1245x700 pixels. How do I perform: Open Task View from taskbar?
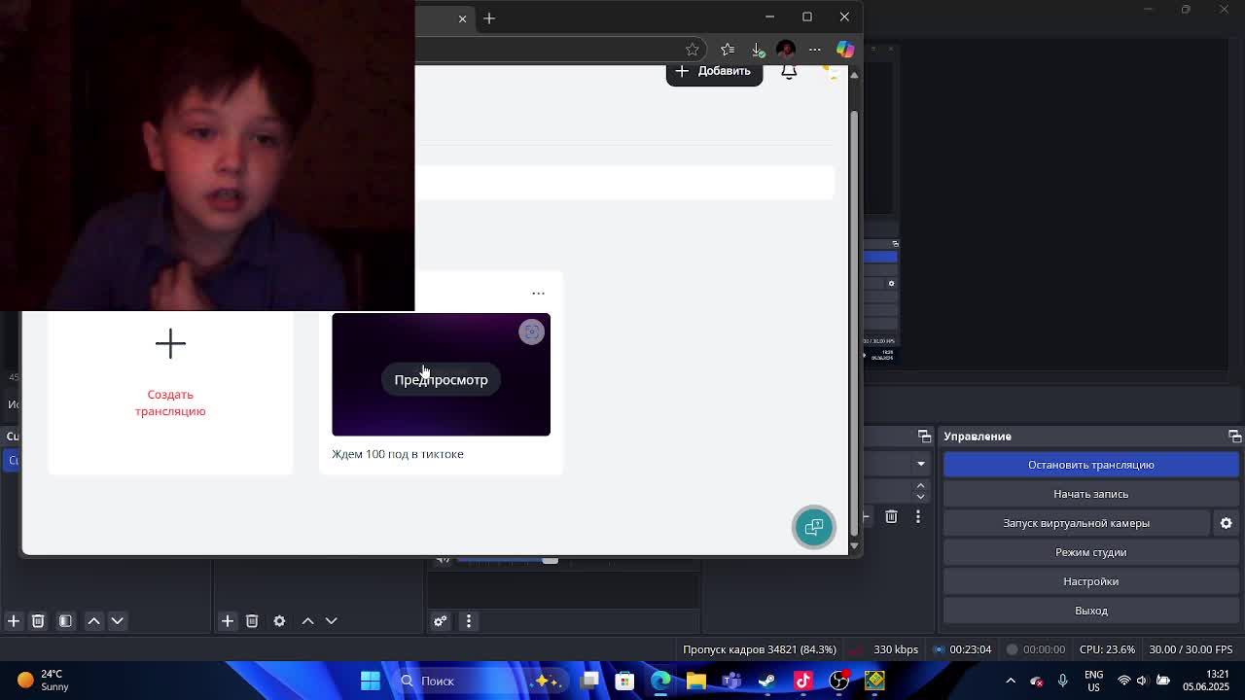pos(590,681)
